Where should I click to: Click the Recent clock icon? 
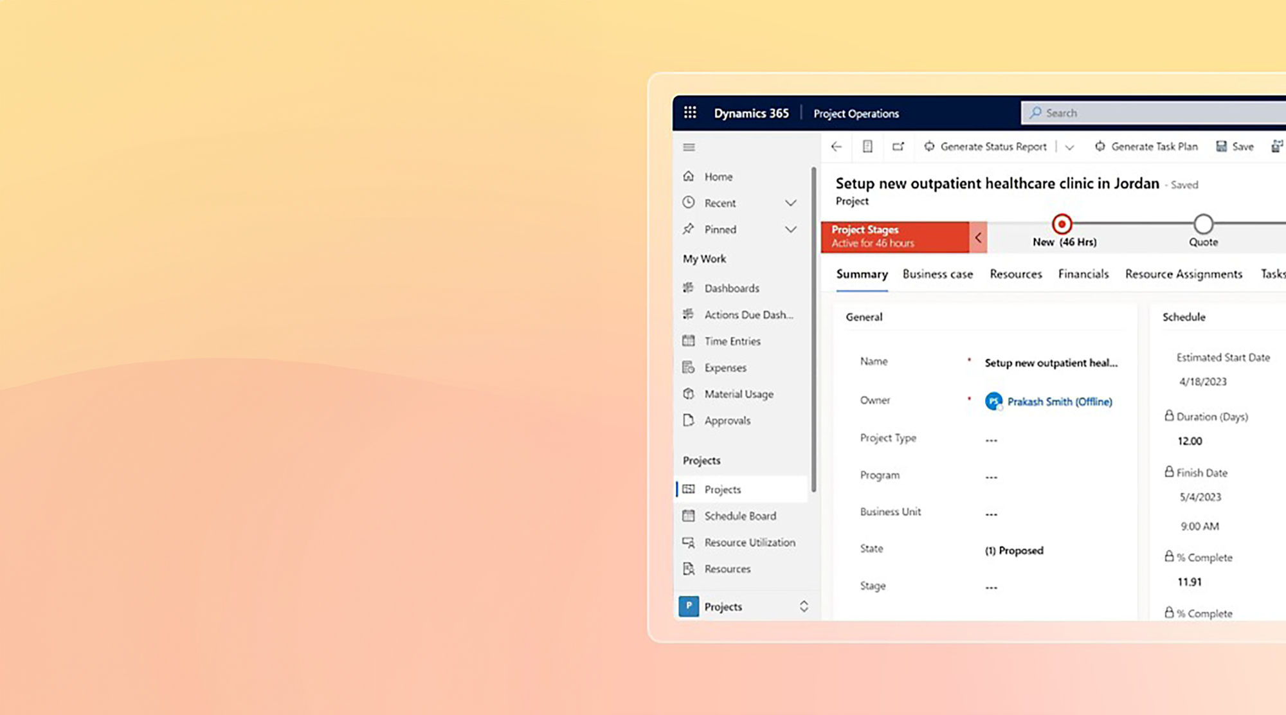689,203
